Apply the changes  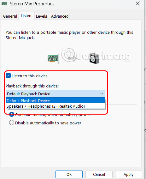tap(129, 174)
